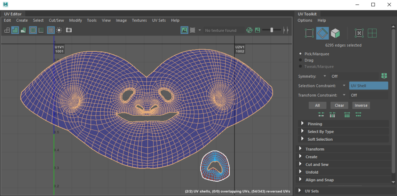
Task: Click the symmetry green icon beside Off field
Action: click(x=384, y=76)
